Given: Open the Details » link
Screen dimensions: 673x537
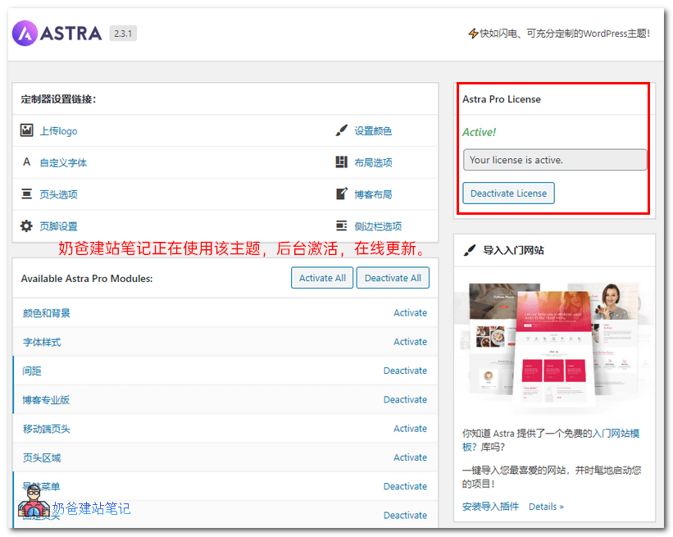Looking at the screenshot, I should click(546, 507).
